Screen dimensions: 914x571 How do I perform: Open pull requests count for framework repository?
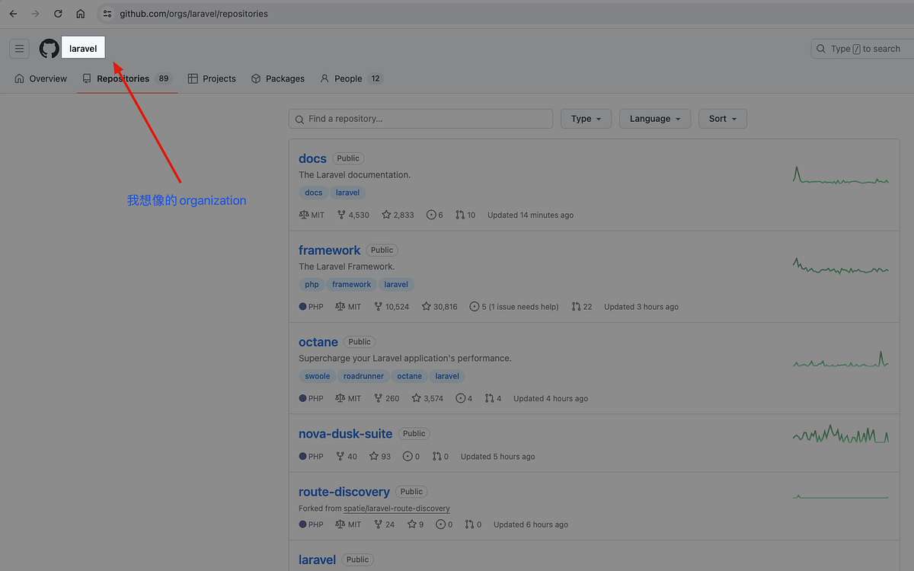582,306
